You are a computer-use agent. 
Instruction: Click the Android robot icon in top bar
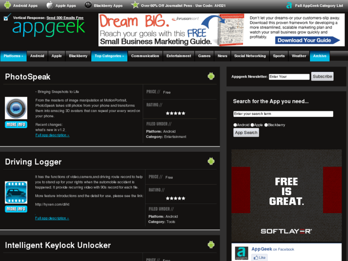[x=8, y=5]
